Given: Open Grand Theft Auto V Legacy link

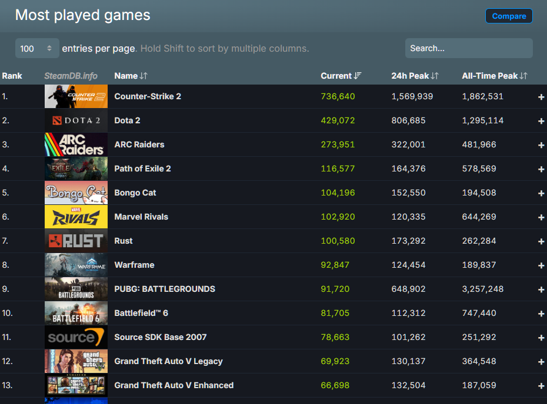Looking at the screenshot, I should 168,361.
